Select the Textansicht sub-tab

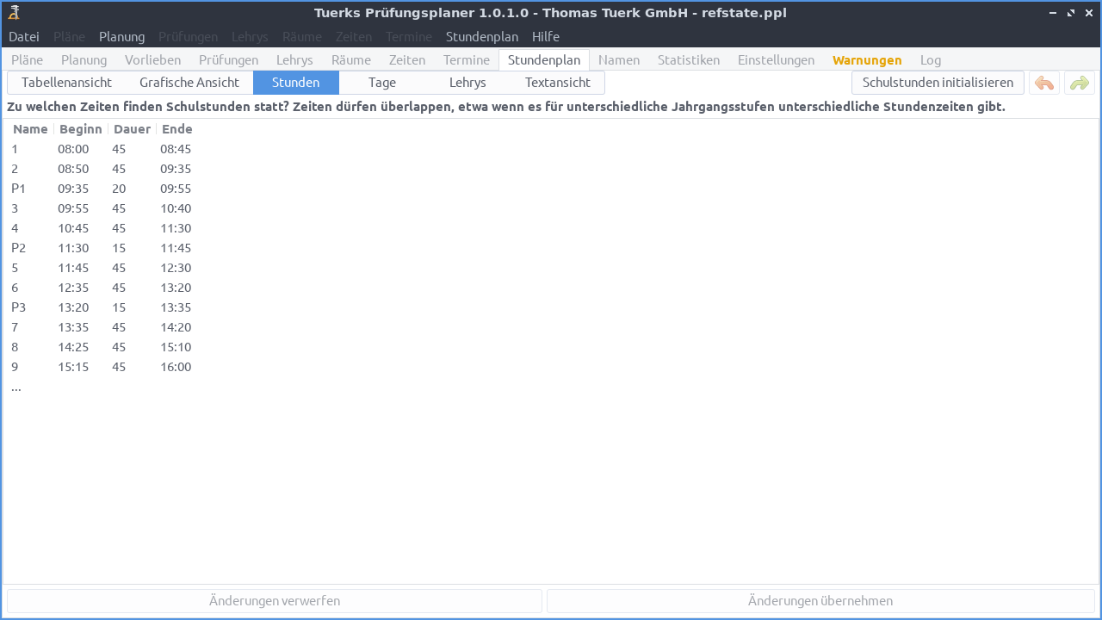(x=558, y=83)
